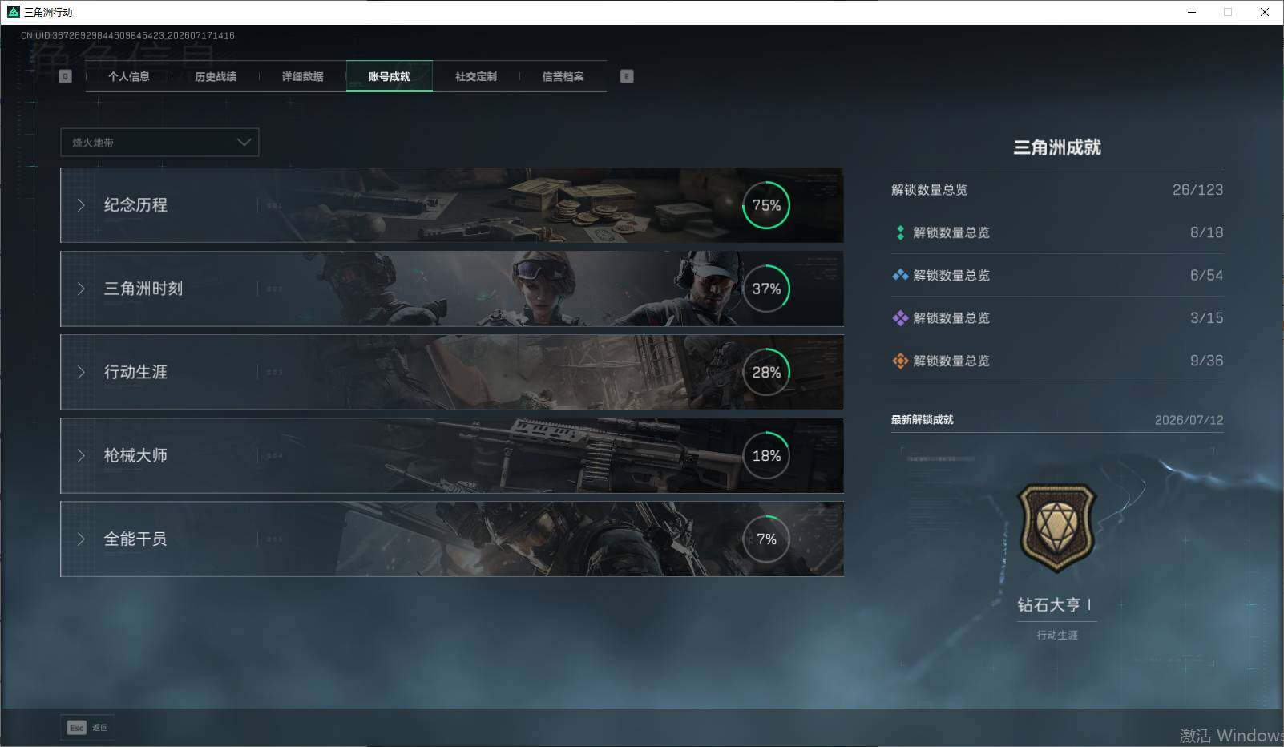Image resolution: width=1284 pixels, height=747 pixels.
Task: Open the 烽火地带 mode dropdown
Action: pos(159,143)
